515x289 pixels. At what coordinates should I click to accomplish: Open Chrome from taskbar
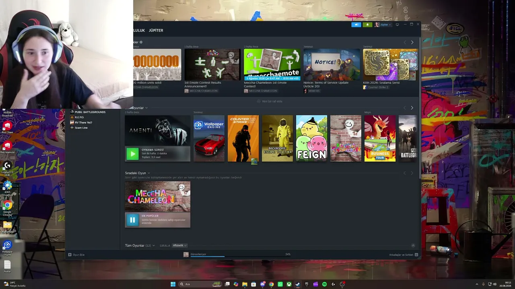[x=272, y=284]
